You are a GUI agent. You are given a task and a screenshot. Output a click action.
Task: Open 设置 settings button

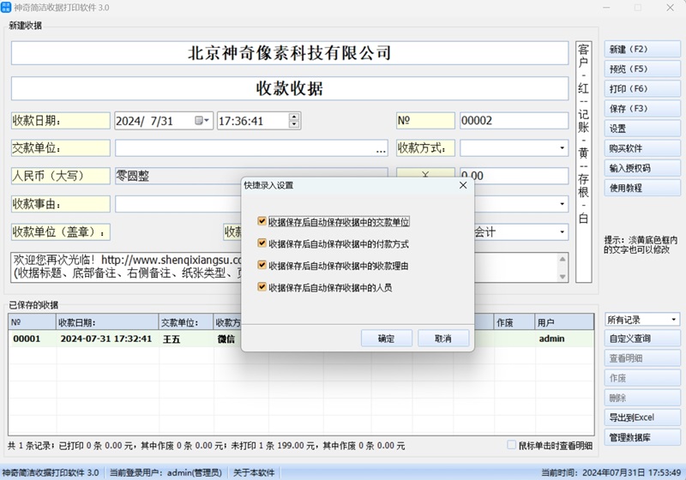point(642,129)
